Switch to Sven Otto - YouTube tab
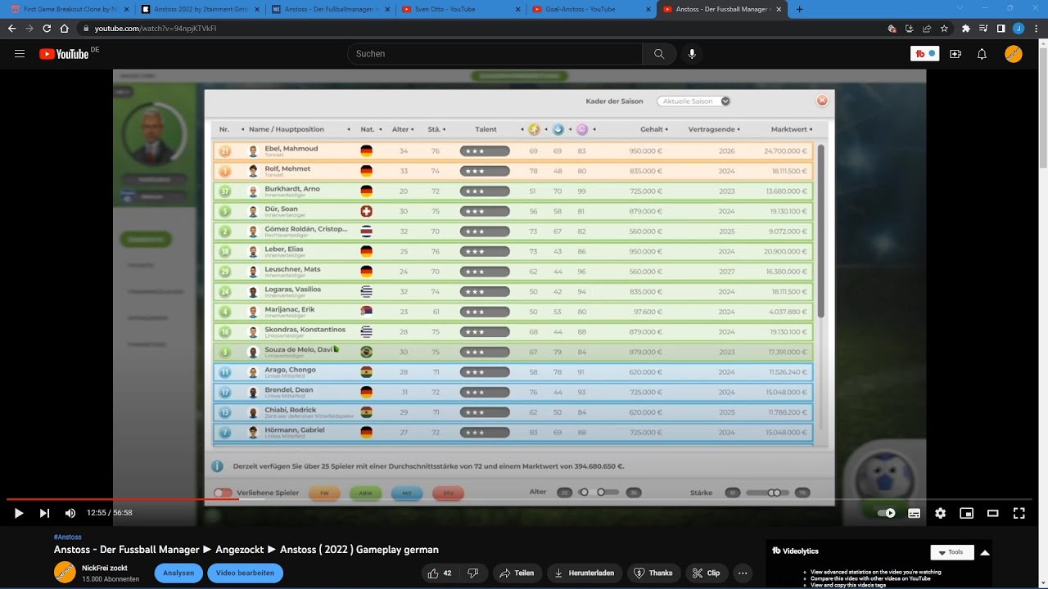 pyautogui.click(x=459, y=9)
